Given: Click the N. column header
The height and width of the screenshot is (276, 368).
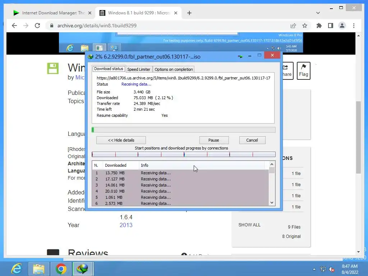Looking at the screenshot, I should click(x=97, y=165).
